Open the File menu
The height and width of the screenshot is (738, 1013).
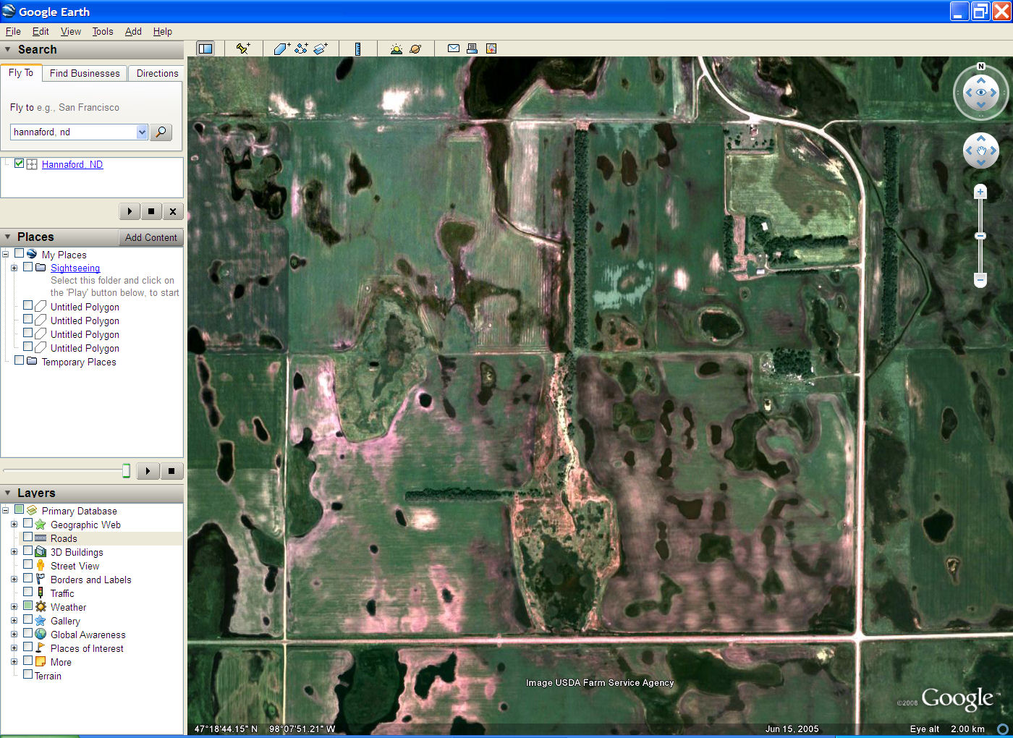(13, 32)
